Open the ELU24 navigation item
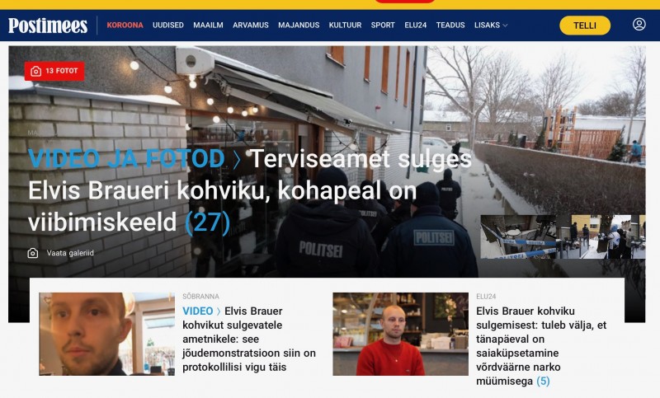This screenshot has width=660, height=398. click(x=416, y=26)
